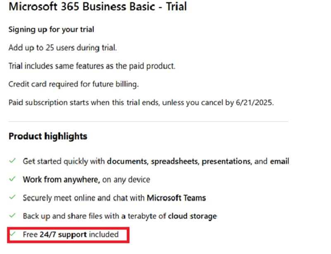Viewport: 331px width, 254px height.
Task: Click the checkmark beside Free 24/7 support
Action: tap(12, 234)
